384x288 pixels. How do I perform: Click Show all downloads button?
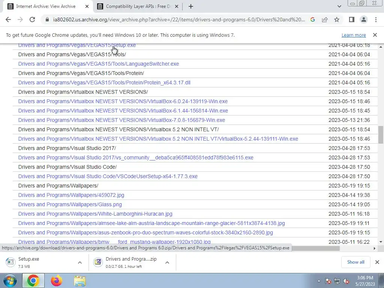point(355,262)
